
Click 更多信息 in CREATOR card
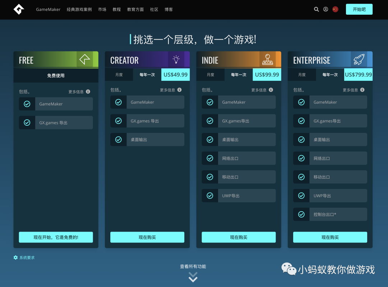click(167, 90)
